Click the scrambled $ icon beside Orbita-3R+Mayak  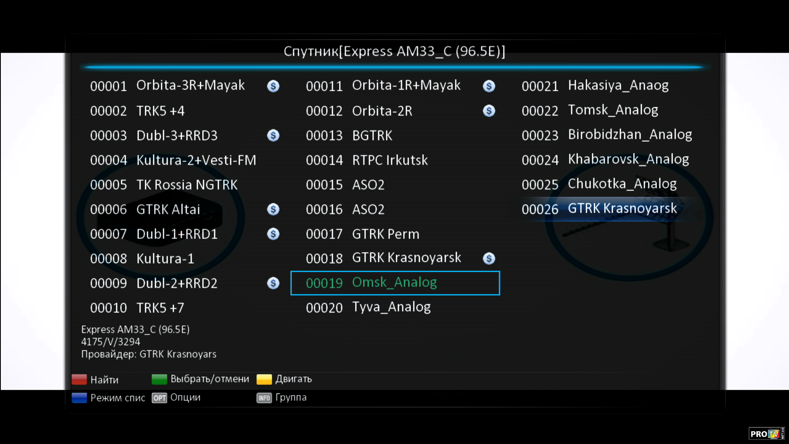tap(273, 86)
